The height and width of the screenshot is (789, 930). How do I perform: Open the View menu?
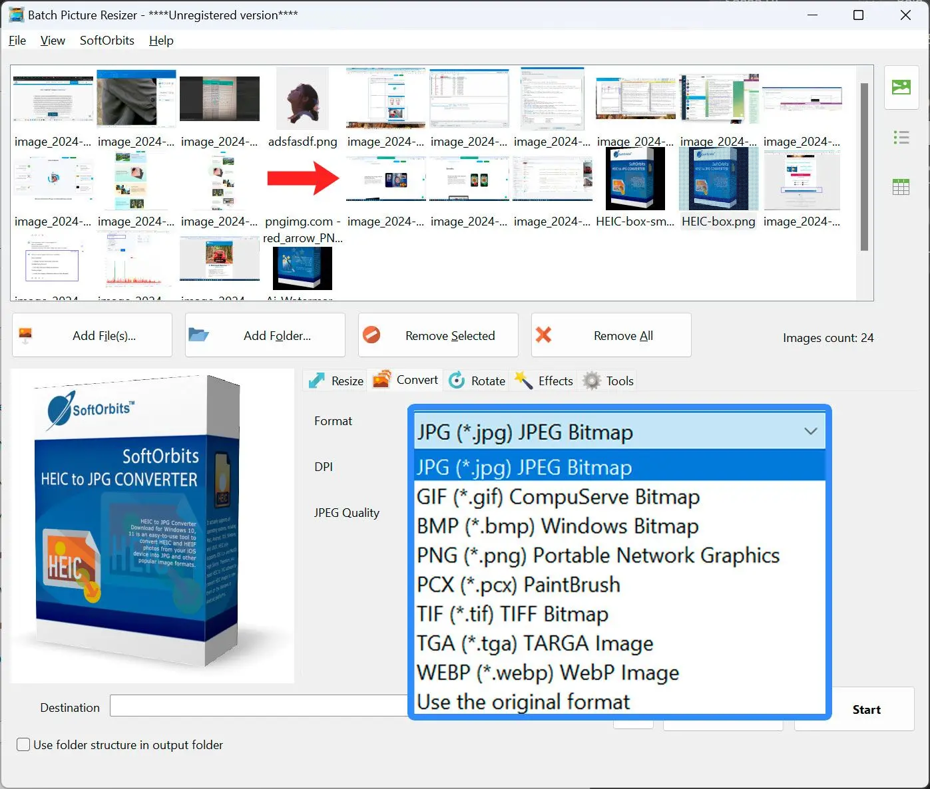click(53, 41)
